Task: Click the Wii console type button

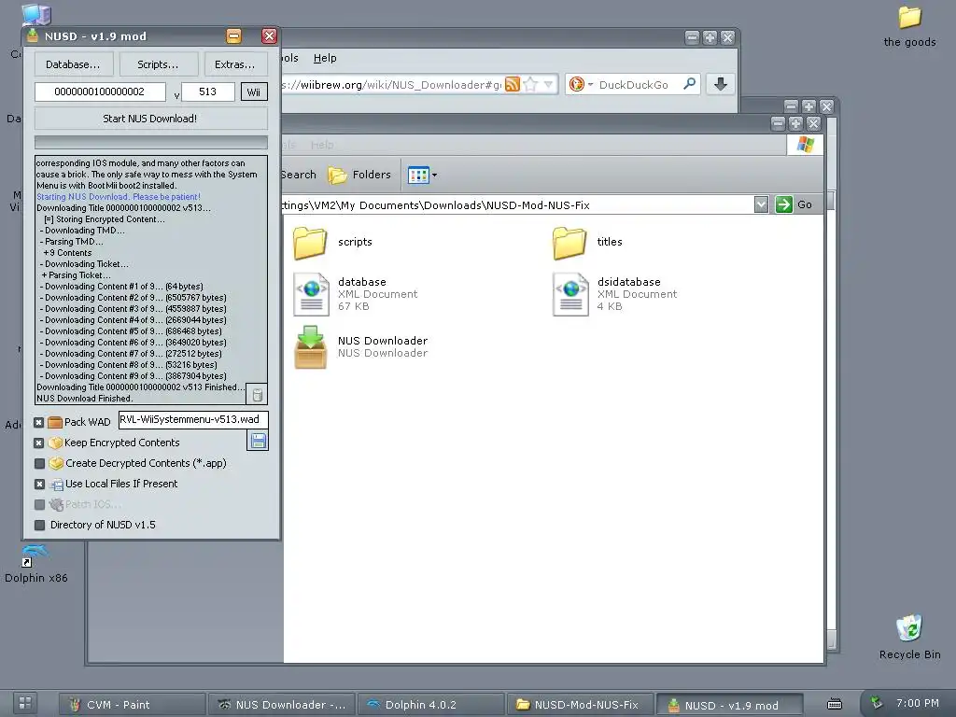Action: pyautogui.click(x=254, y=92)
